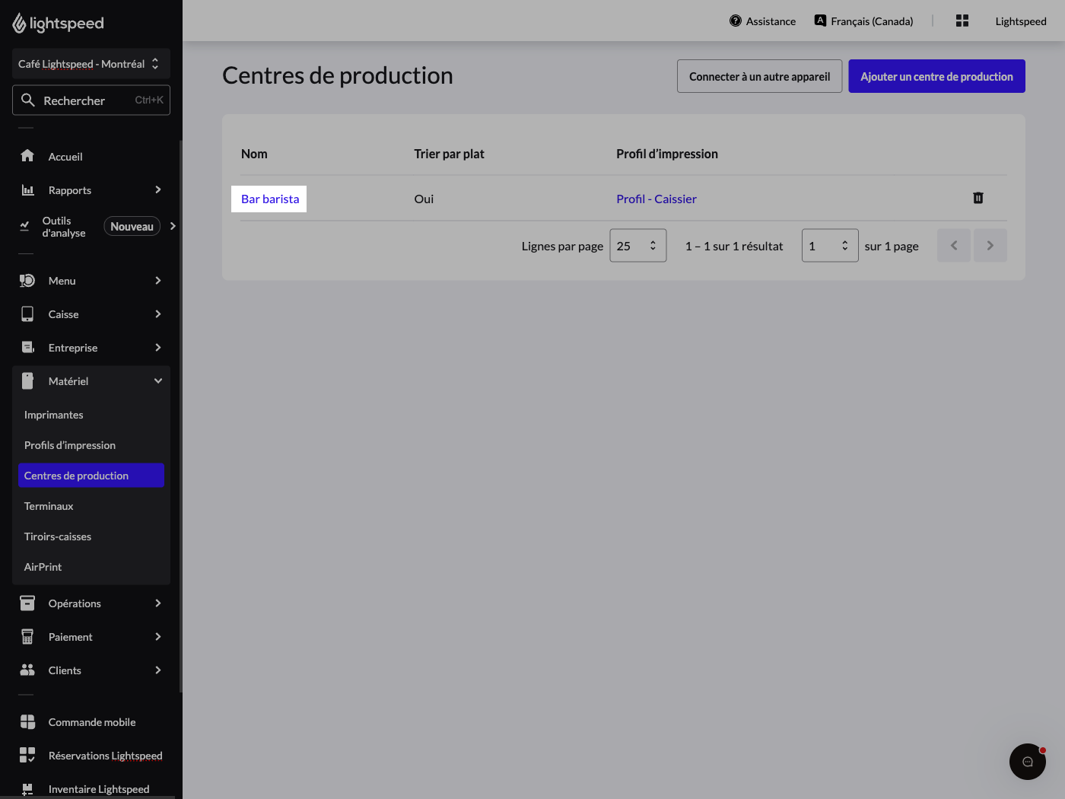
Task: Expand the Rapports submenu chevron
Action: pos(158,189)
